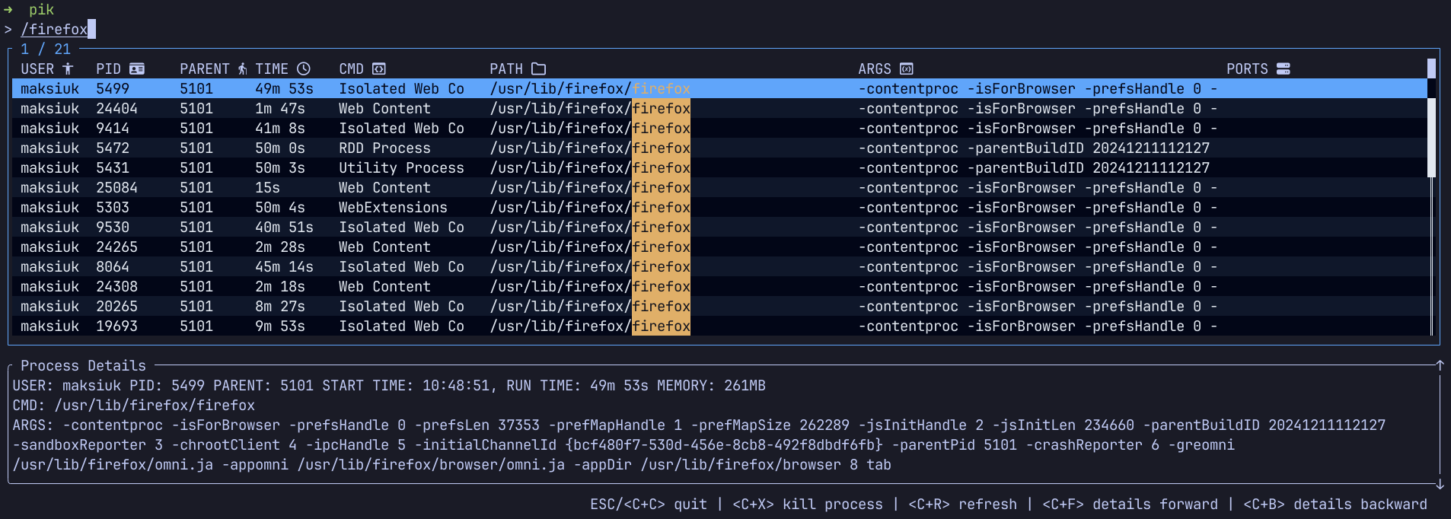Click the PATH column folder icon
Image resolution: width=1451 pixels, height=519 pixels.
pyautogui.click(x=539, y=68)
